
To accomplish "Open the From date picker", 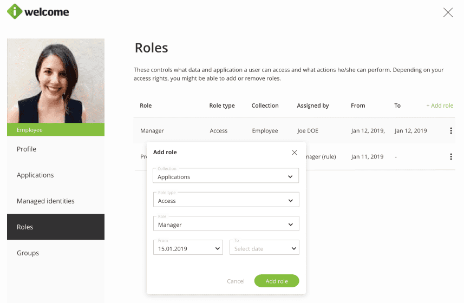I will 188,248.
